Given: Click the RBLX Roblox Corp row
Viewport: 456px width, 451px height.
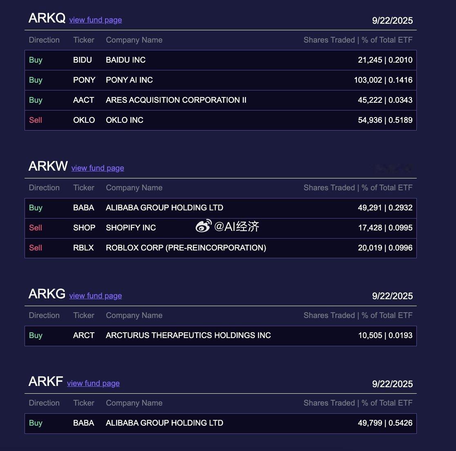Looking at the screenshot, I should coord(220,248).
